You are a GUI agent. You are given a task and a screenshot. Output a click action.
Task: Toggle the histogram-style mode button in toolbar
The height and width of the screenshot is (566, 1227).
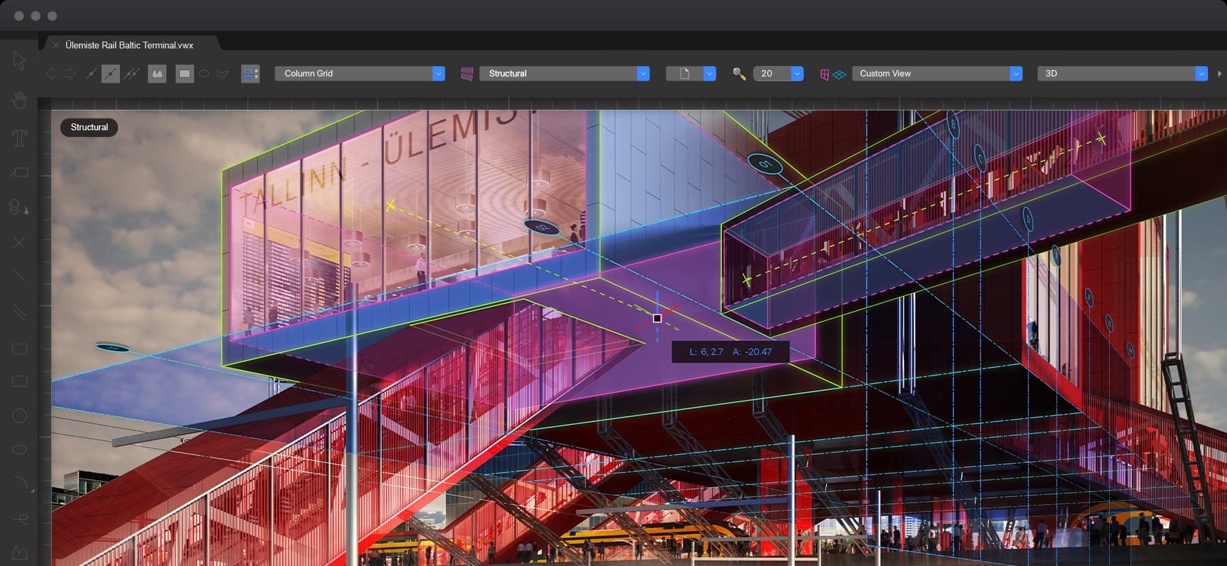pos(157,74)
